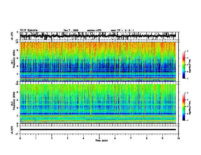Click time axis tick label "8"

pyautogui.click(x=147, y=138)
